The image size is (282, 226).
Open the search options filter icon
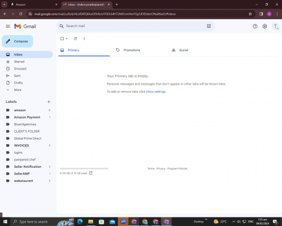209,26
